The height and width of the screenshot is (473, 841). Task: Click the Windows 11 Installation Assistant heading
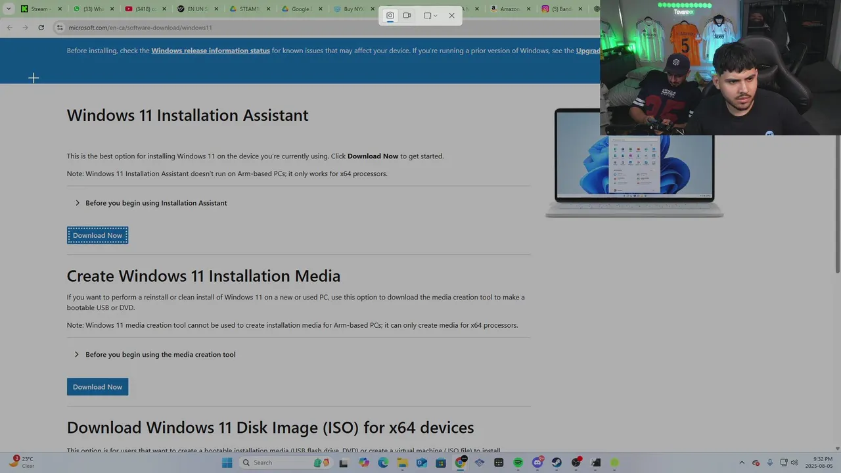(187, 115)
